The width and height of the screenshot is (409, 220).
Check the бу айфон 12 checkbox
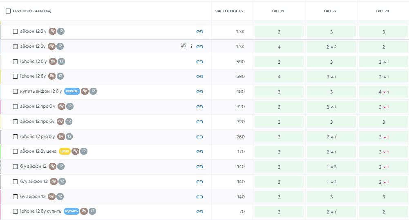click(16, 197)
